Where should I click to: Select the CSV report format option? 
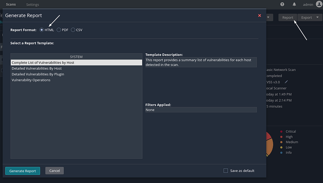tap(73, 30)
